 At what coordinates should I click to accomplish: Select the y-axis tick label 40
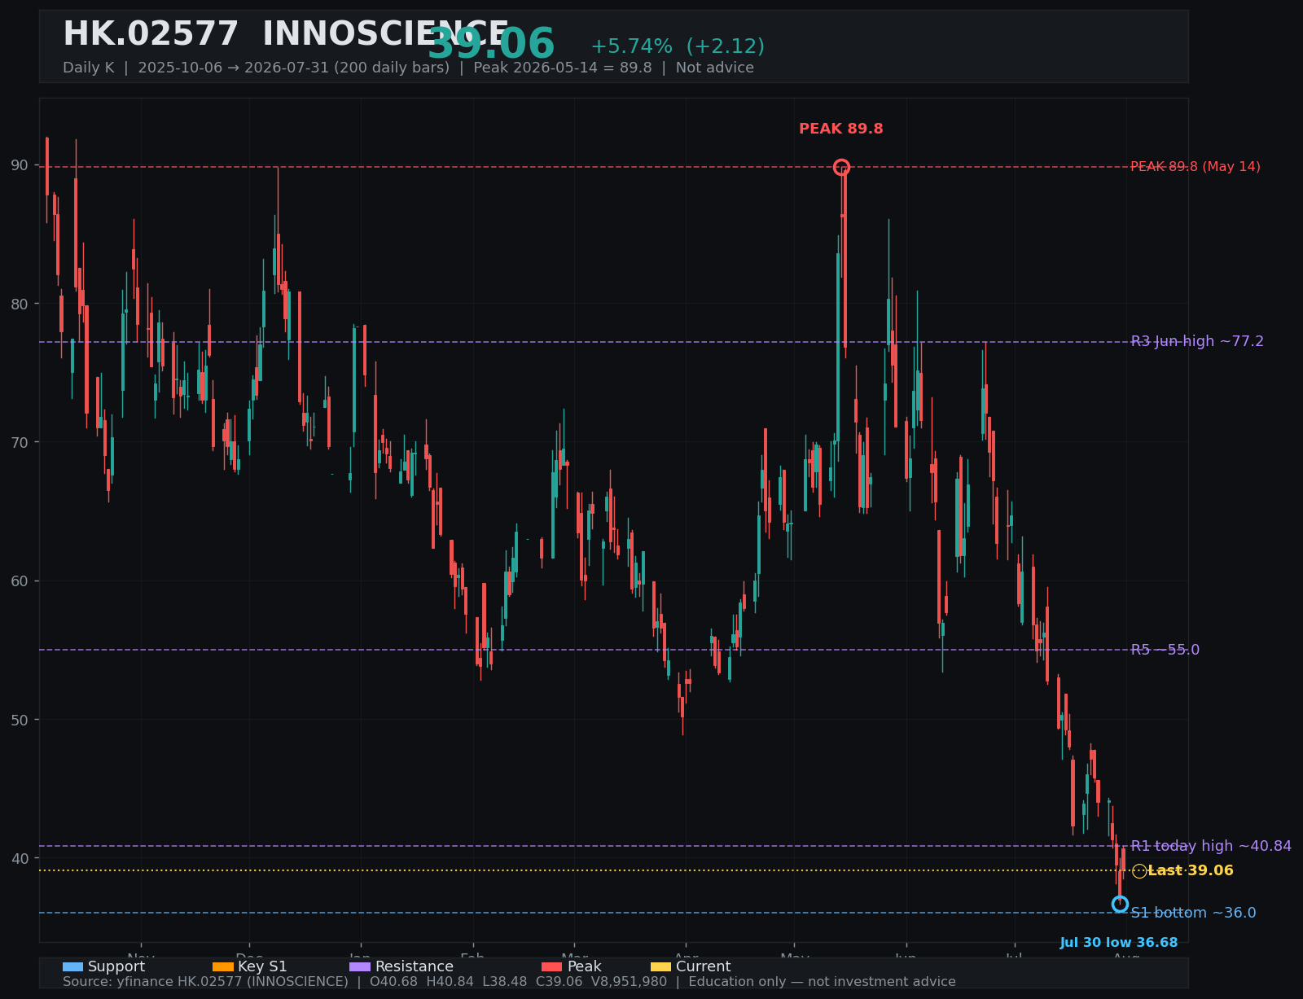point(20,858)
